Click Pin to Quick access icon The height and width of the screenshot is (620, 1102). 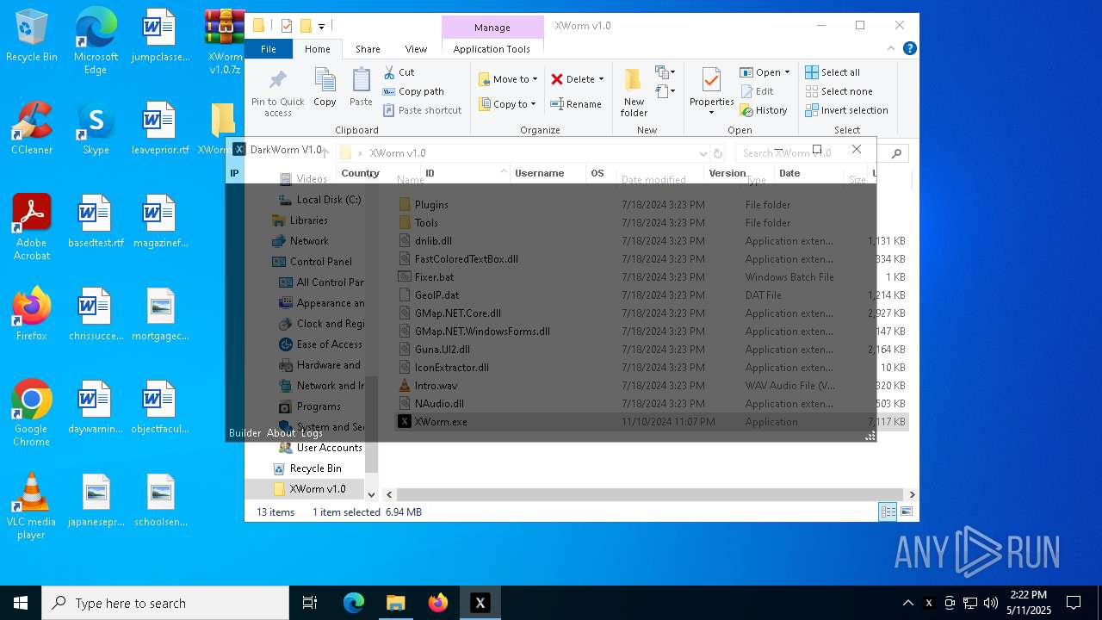(277, 93)
